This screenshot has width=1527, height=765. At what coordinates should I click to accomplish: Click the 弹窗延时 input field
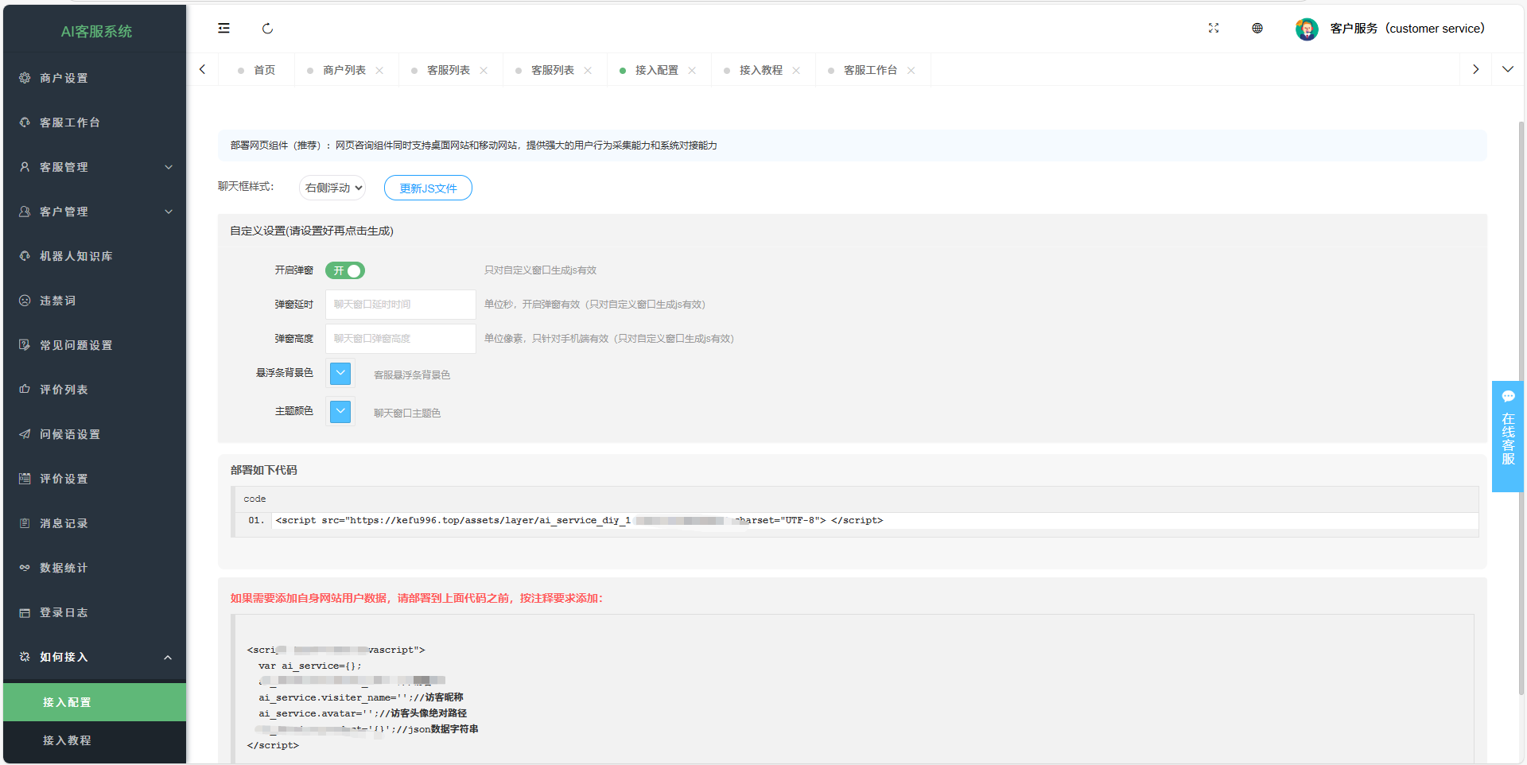[400, 305]
